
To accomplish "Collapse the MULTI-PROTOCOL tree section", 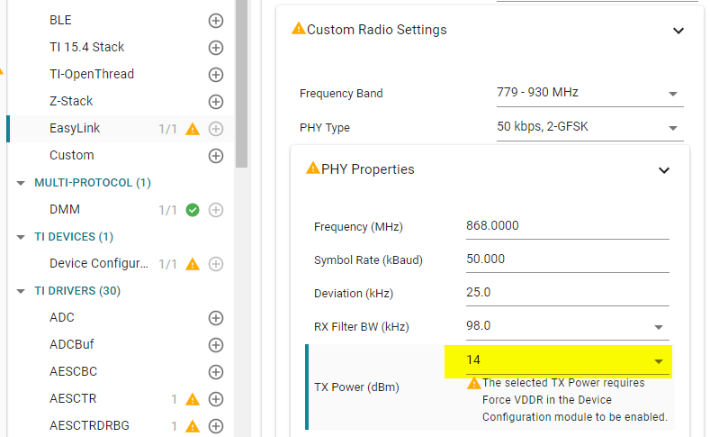I will pos(22,183).
